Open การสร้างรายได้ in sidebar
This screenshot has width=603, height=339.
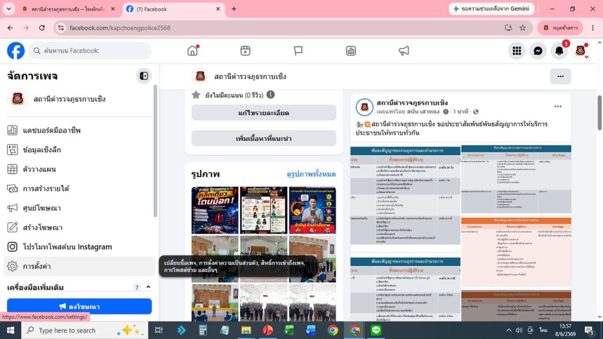click(79, 189)
